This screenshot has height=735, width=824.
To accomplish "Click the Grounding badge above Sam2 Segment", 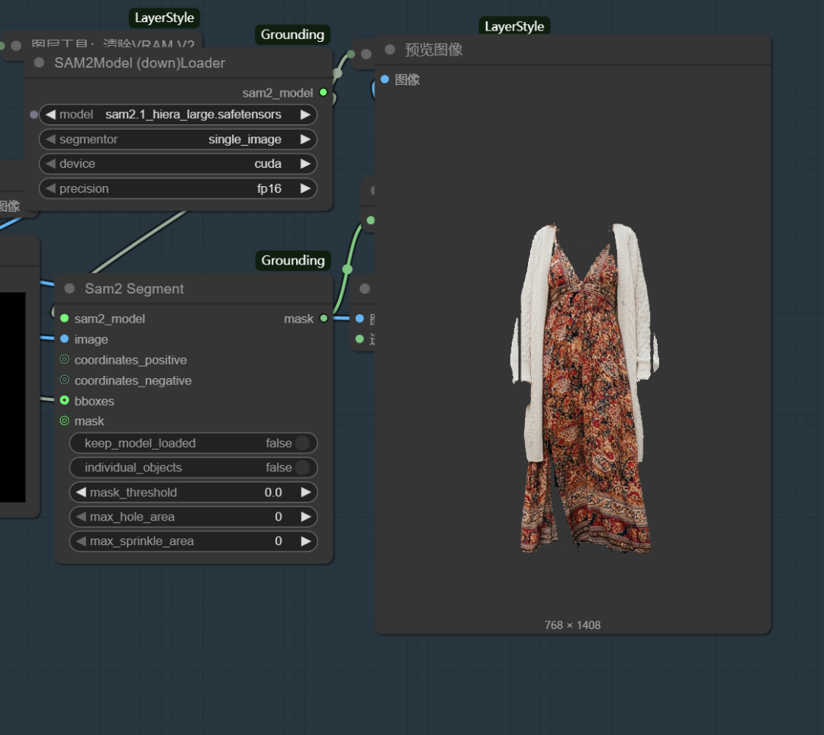I will point(292,260).
